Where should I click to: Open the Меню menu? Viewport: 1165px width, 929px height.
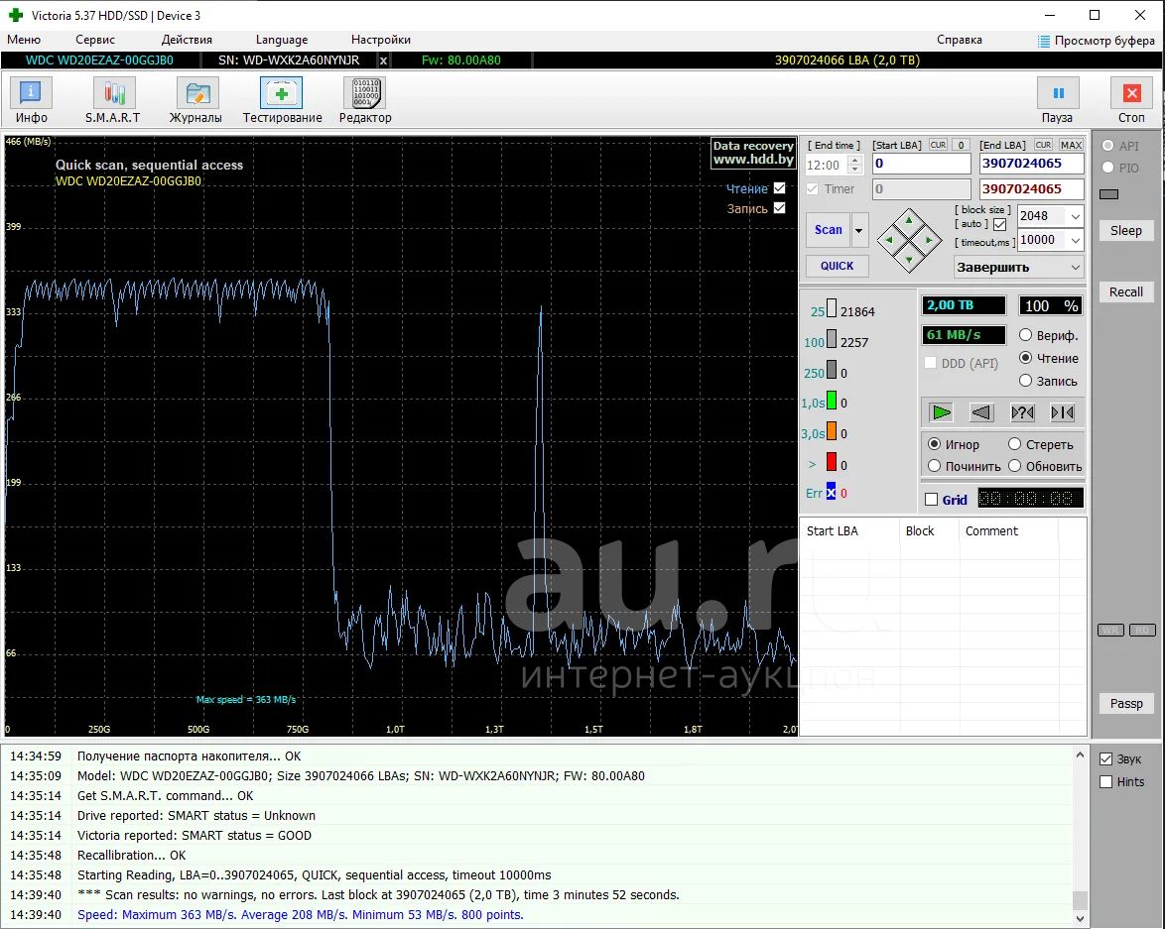click(x=24, y=40)
